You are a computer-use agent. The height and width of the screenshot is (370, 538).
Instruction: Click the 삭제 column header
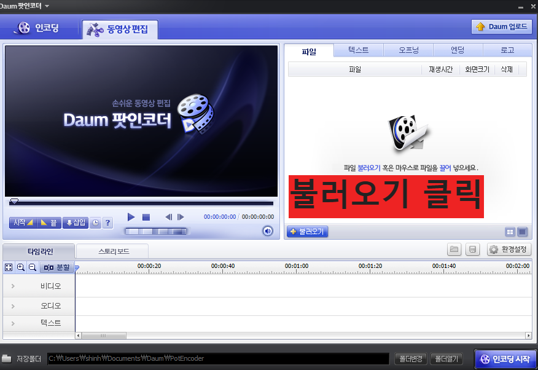507,69
